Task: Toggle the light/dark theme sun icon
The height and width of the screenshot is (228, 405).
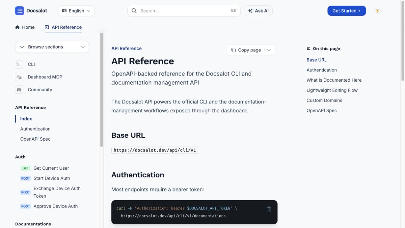Action: (x=377, y=11)
